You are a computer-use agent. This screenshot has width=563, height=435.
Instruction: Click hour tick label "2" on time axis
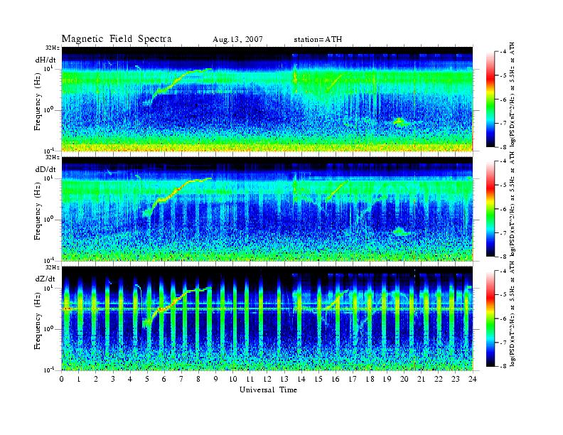point(96,380)
